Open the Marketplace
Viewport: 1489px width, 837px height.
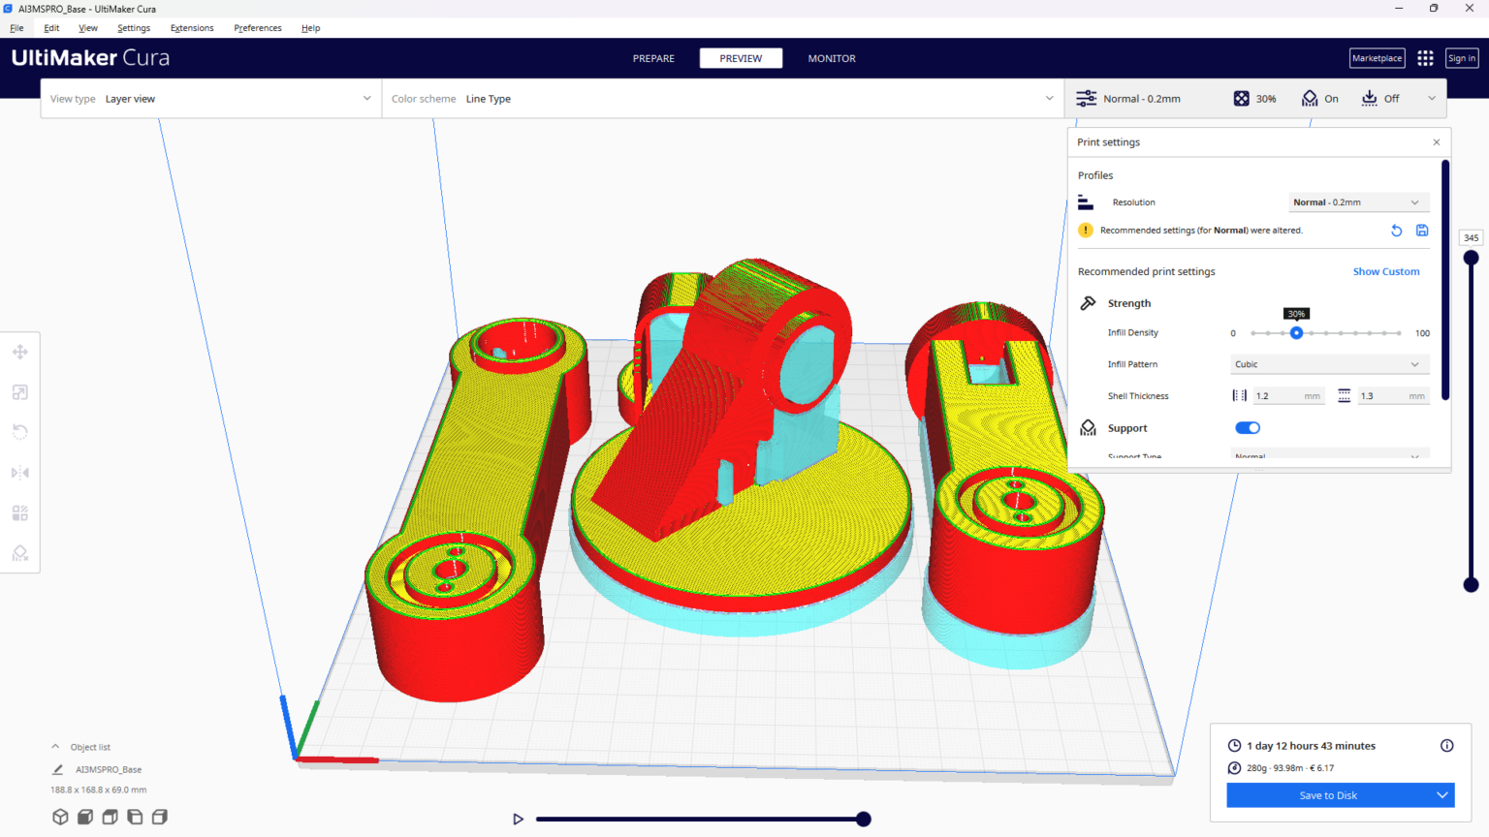(x=1377, y=57)
